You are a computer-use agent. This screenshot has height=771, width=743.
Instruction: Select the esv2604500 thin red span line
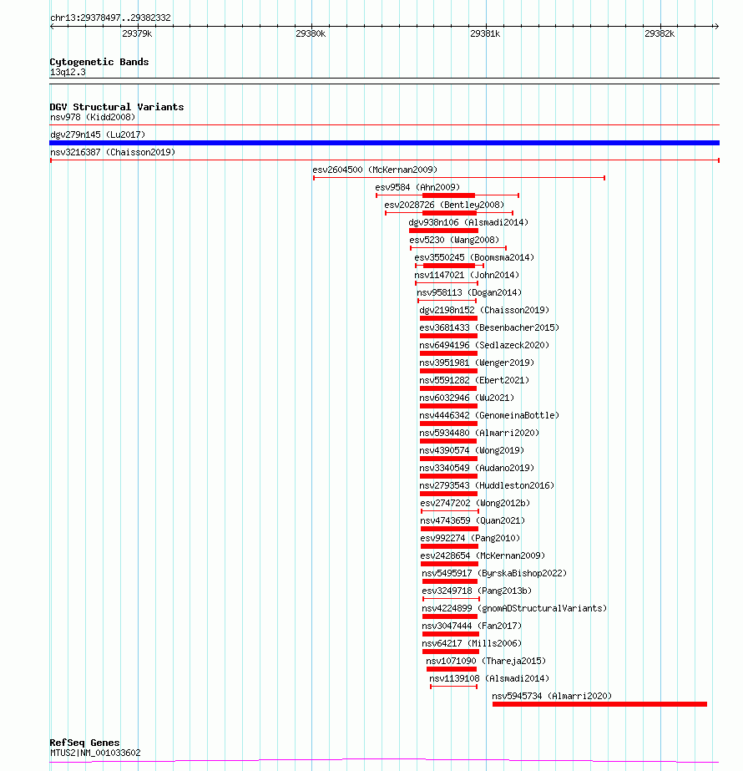tap(459, 178)
